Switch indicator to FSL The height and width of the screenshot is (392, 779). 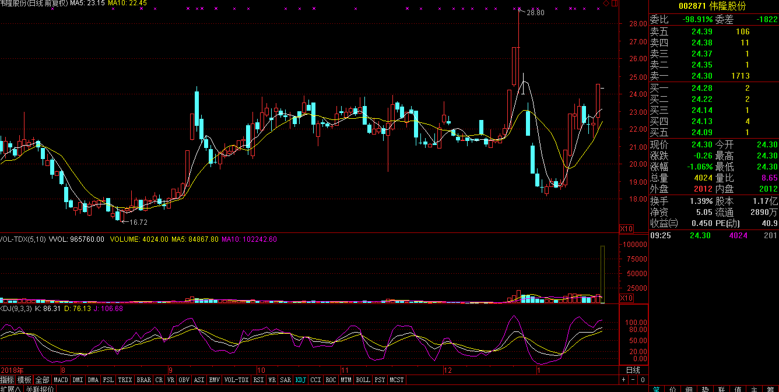(x=108, y=380)
